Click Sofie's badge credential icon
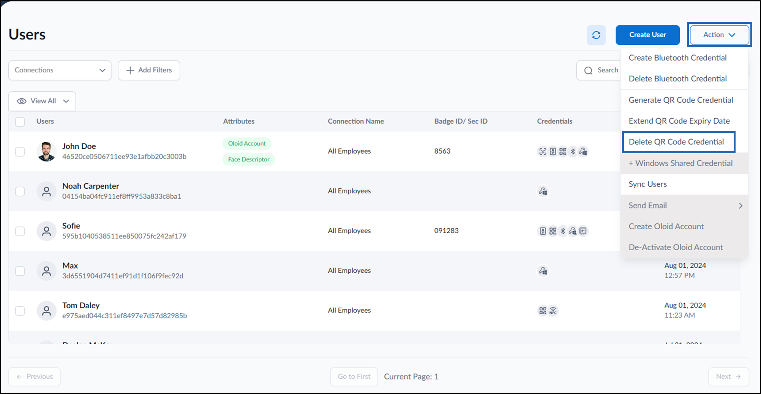The width and height of the screenshot is (761, 394). [x=543, y=231]
